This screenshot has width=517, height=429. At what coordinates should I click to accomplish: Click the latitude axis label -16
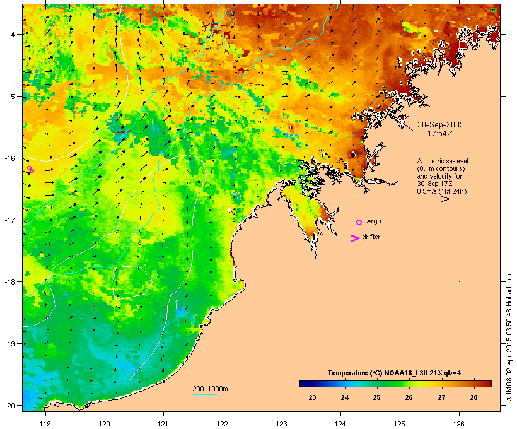coord(9,158)
